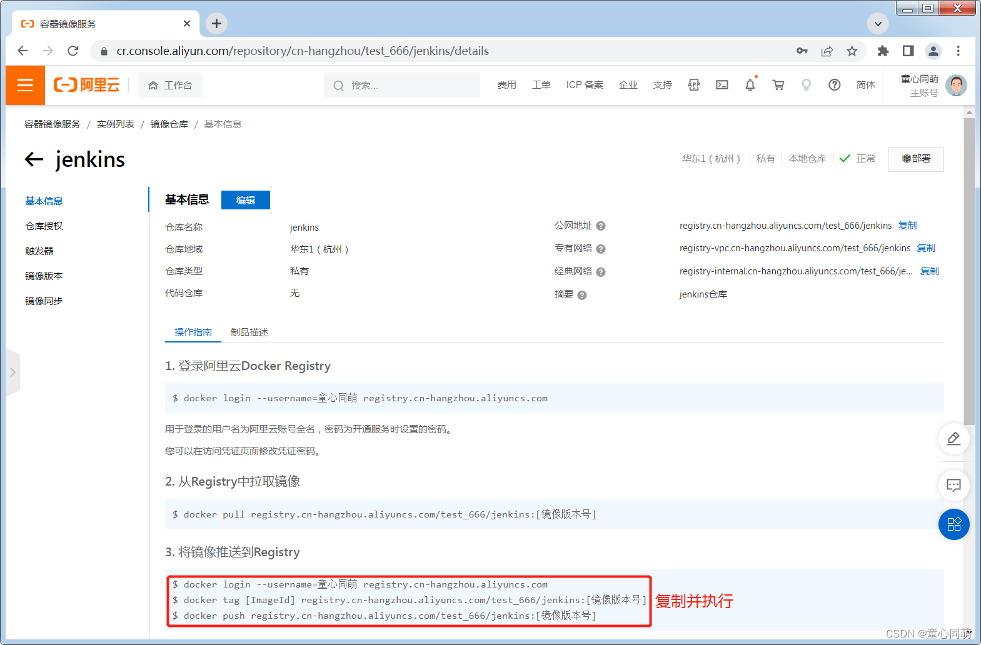Viewport: 981px width, 645px height.
Task: Click the help icon next to 经典网络
Action: (601, 272)
